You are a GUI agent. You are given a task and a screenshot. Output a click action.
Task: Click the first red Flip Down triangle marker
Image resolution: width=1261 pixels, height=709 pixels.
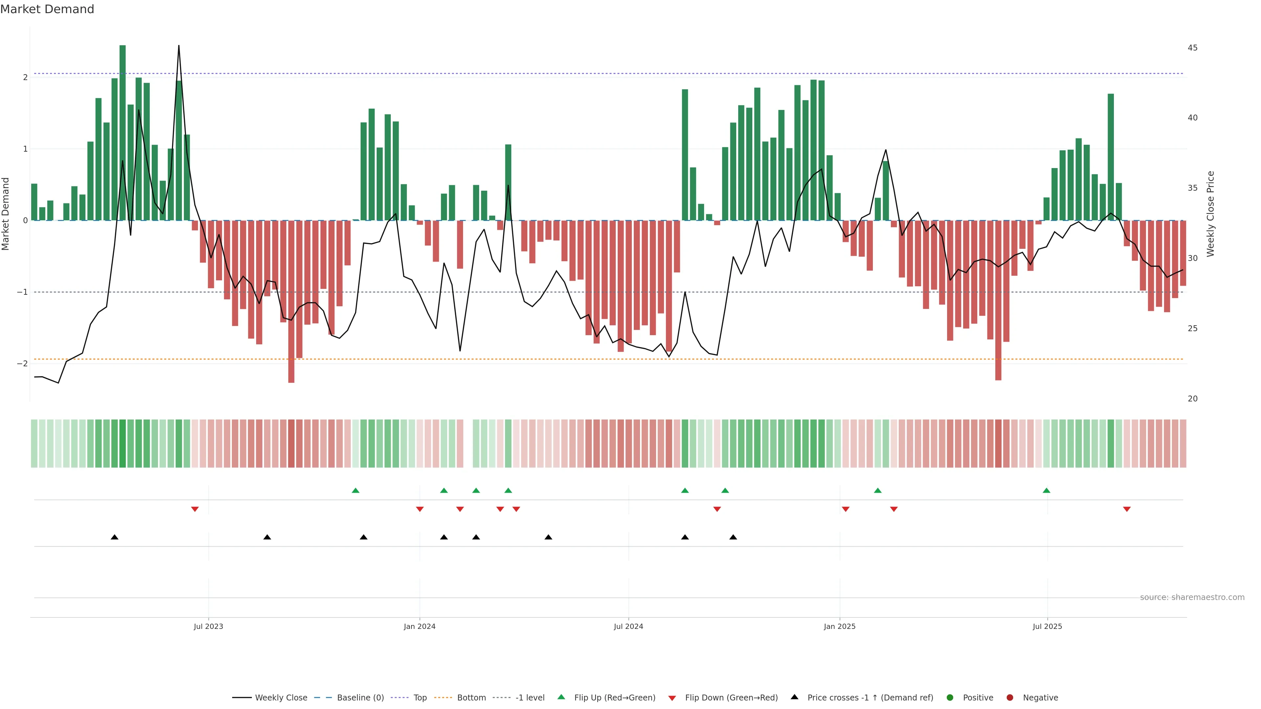click(195, 509)
